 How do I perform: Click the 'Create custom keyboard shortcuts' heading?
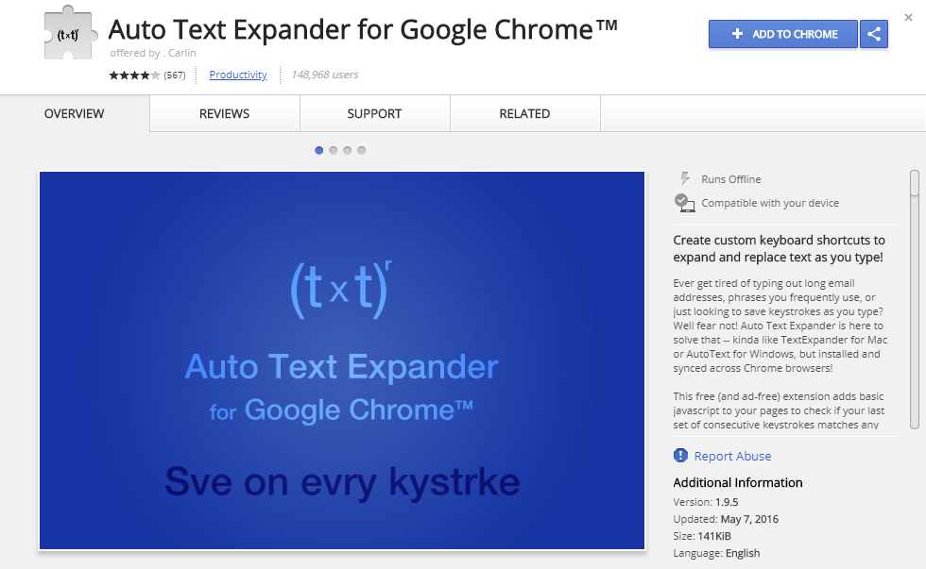pos(779,249)
